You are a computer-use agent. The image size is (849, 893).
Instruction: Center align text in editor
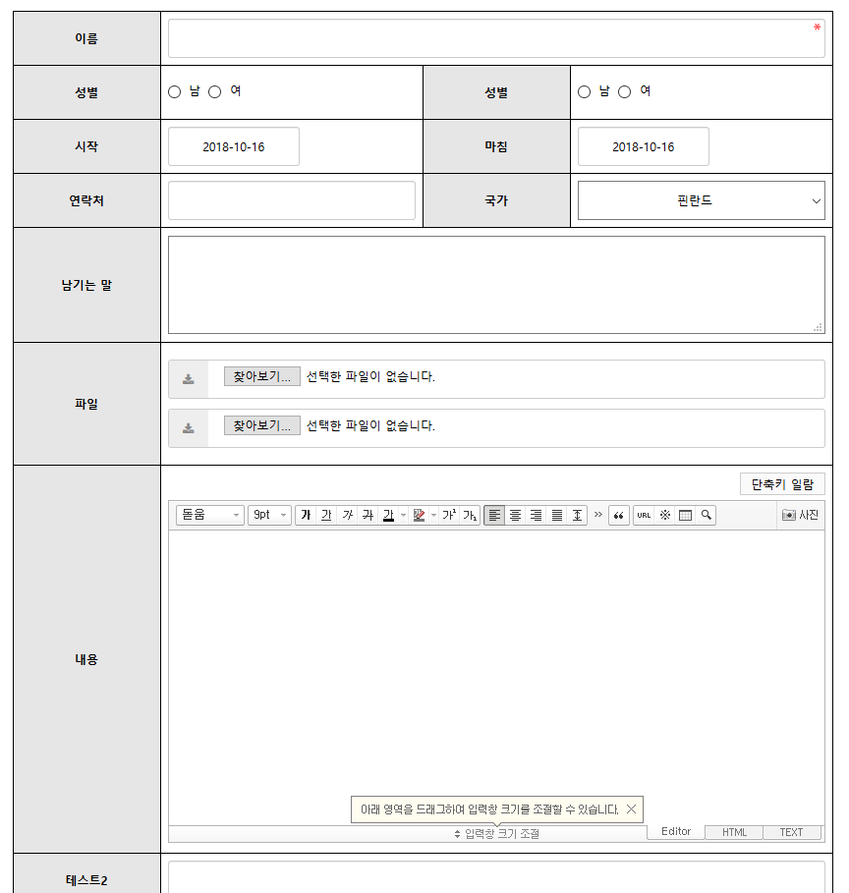pyautogui.click(x=515, y=515)
